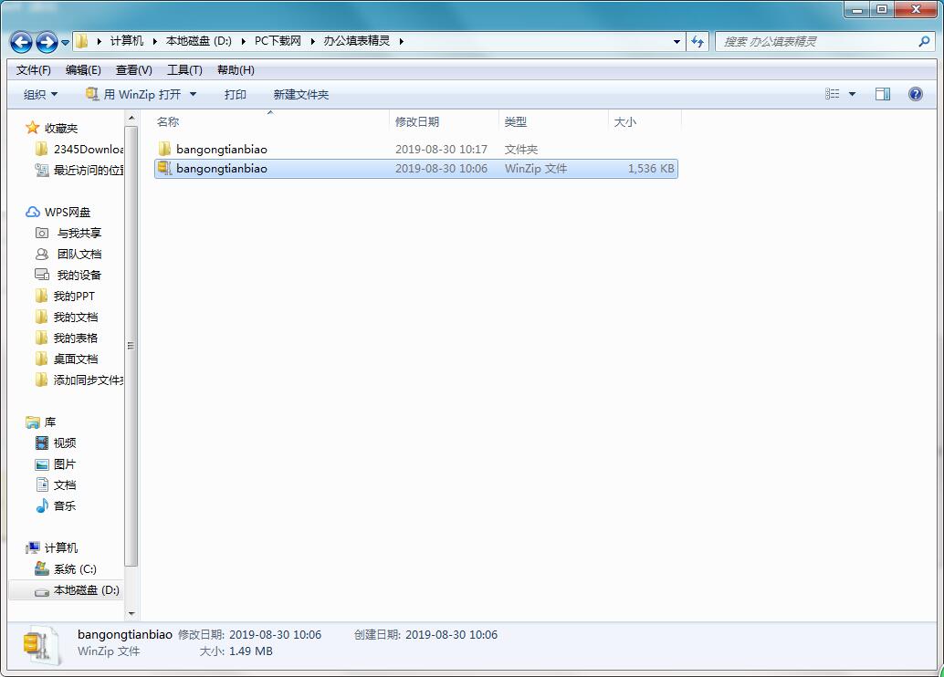The height and width of the screenshot is (677, 944).
Task: Click 用 WinZip 打开 button
Action: [133, 95]
